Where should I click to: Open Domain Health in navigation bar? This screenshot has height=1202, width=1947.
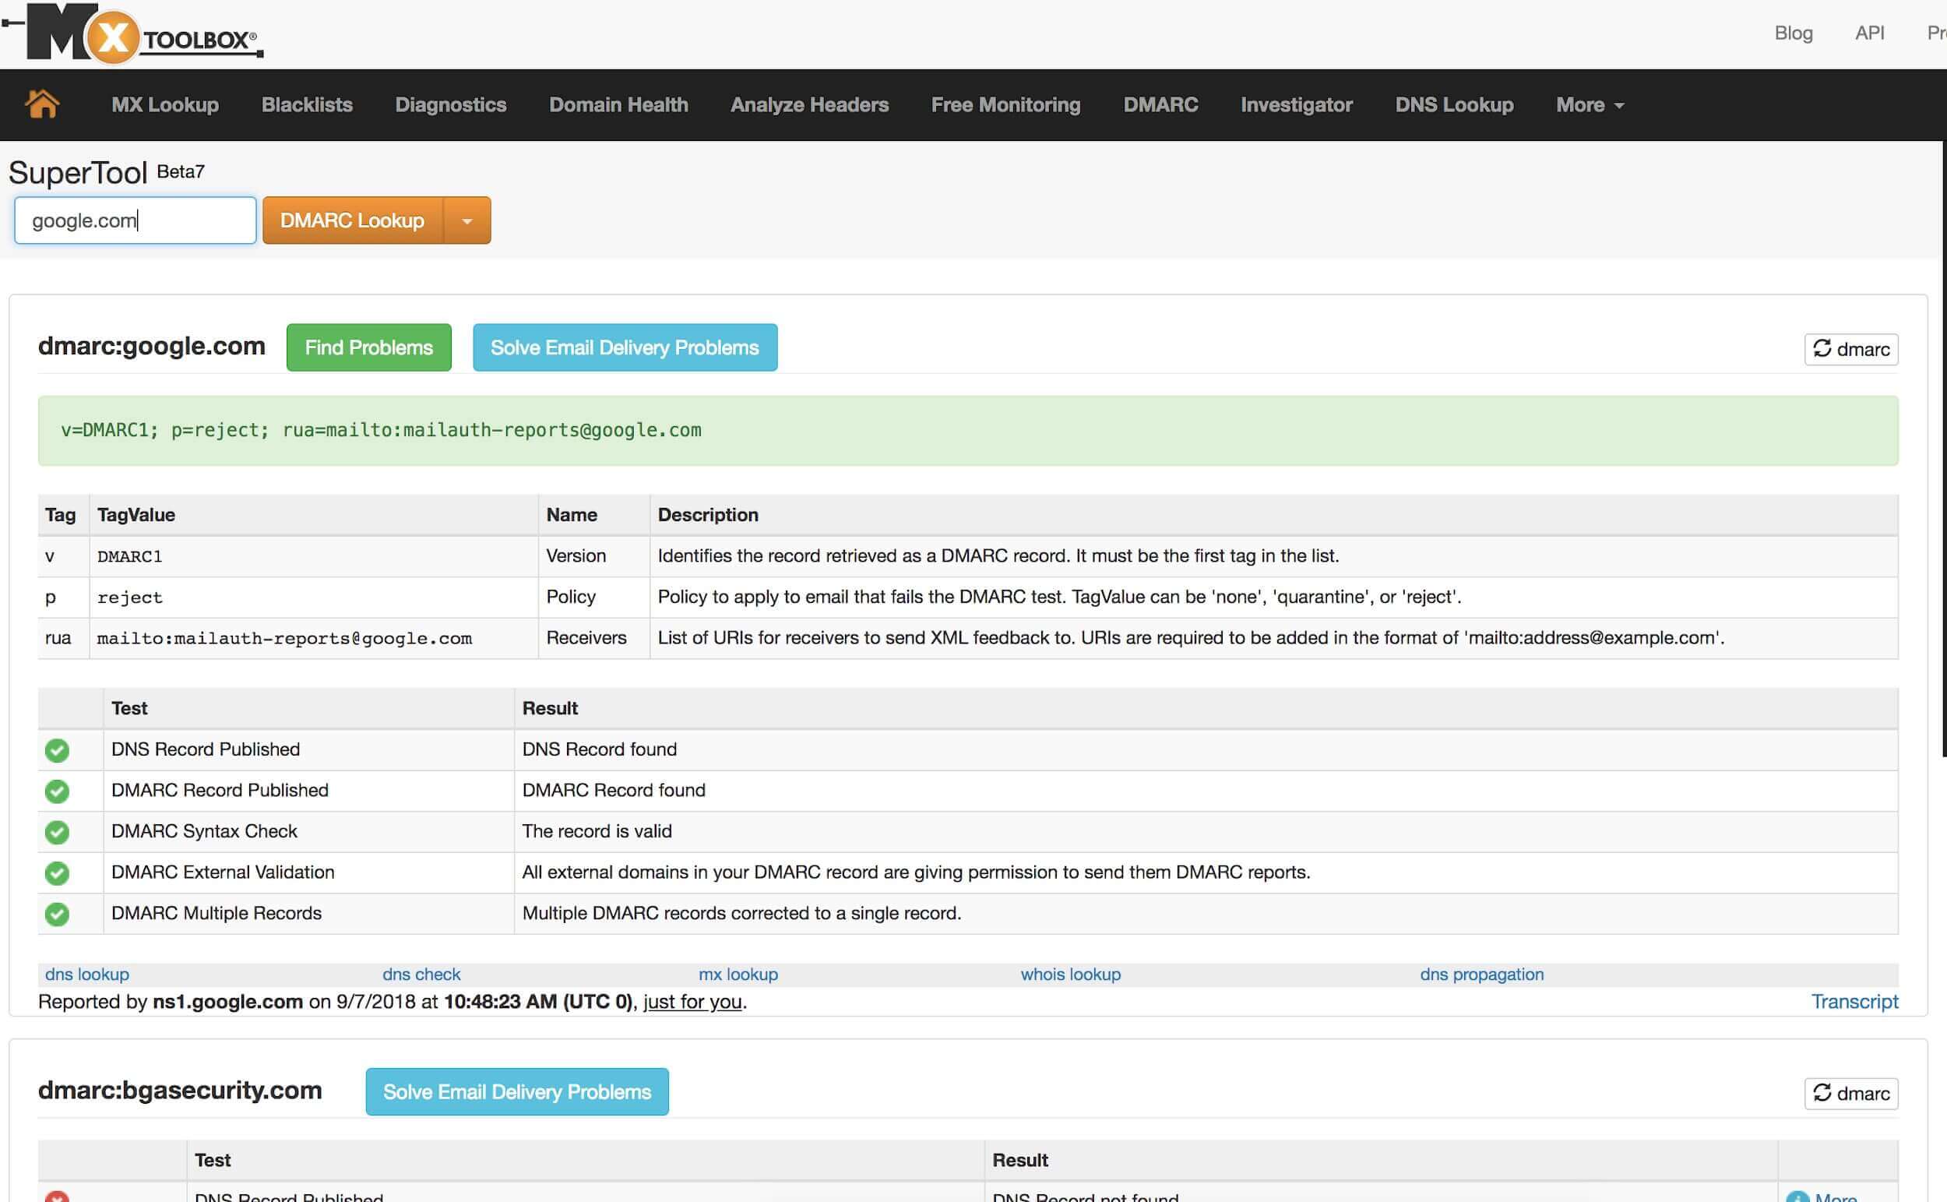[618, 105]
